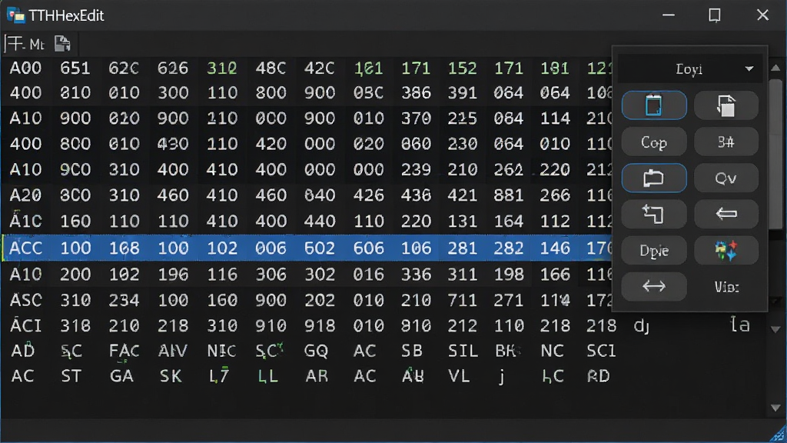Click the 'ASC' row offset

click(25, 300)
